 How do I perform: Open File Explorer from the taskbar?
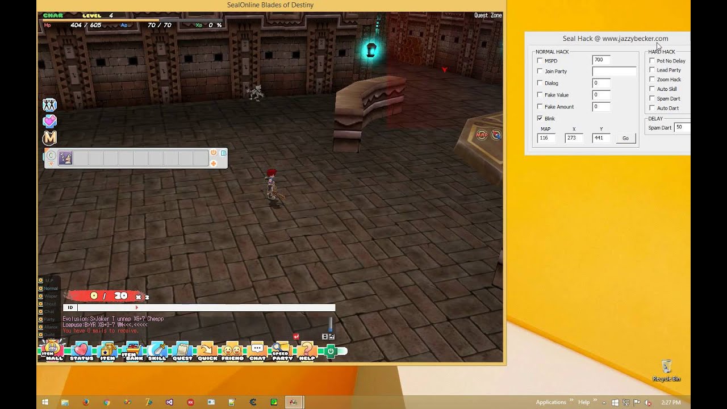65,402
